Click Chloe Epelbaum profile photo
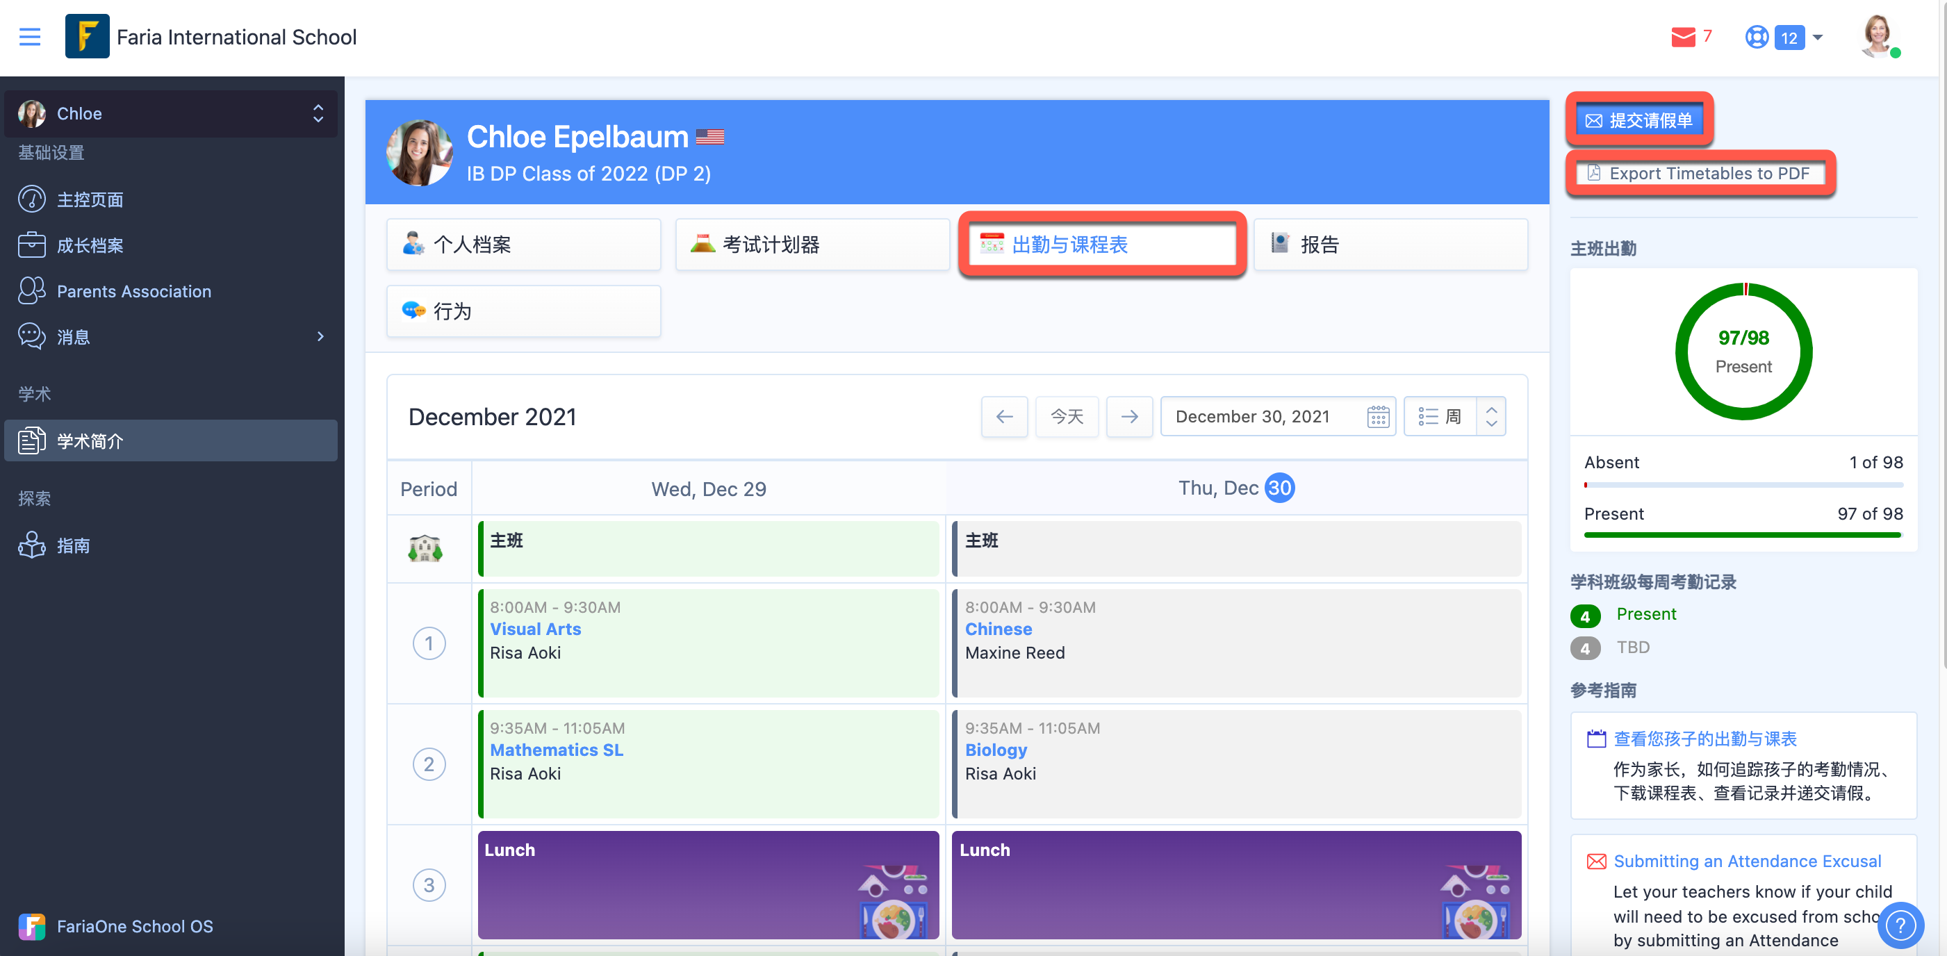The image size is (1947, 956). click(420, 152)
